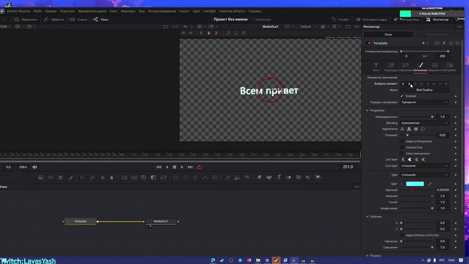The image size is (469, 264).
Task: Click the Красный slider handle
Action: click(x=411, y=190)
